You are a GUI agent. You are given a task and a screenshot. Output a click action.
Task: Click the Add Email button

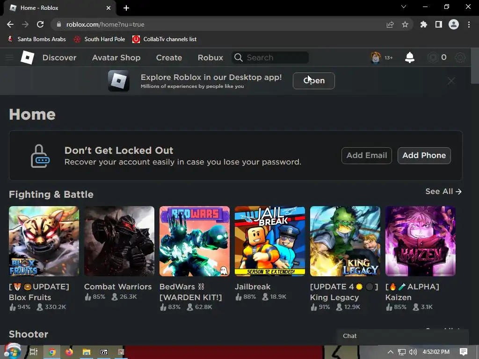[367, 155]
